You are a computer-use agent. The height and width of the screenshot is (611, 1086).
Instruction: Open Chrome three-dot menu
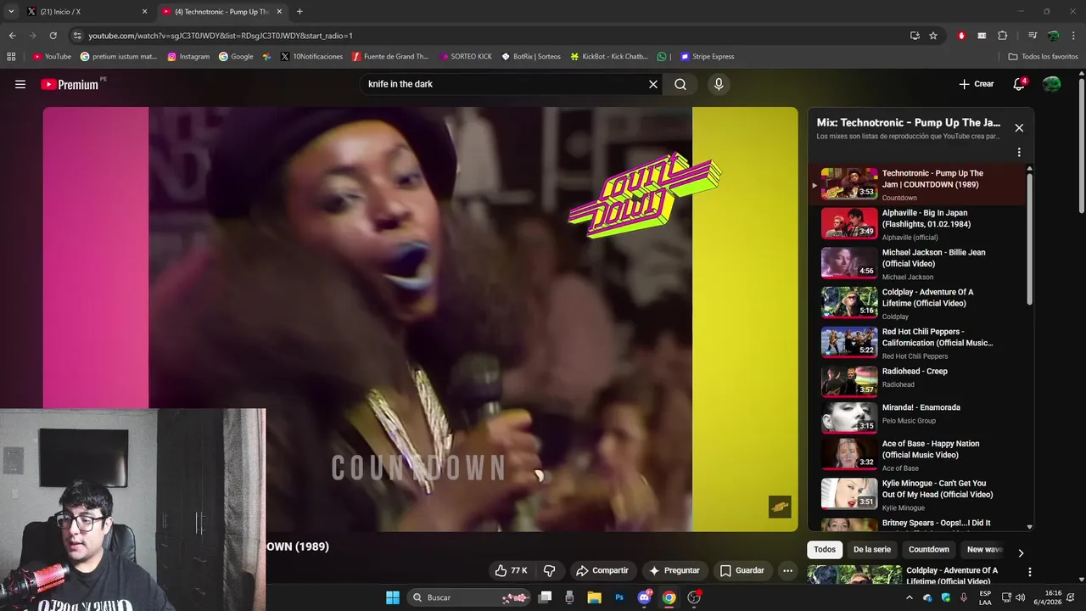1072,36
